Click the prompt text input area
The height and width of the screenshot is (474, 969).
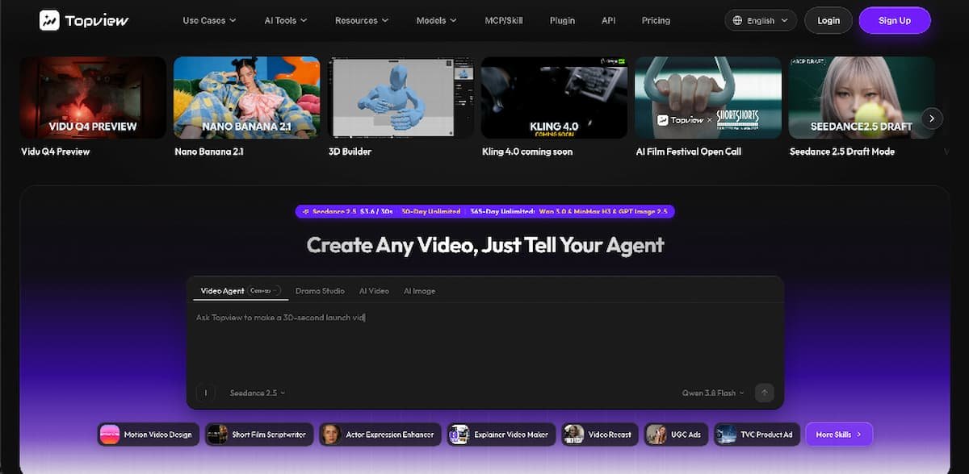point(484,343)
